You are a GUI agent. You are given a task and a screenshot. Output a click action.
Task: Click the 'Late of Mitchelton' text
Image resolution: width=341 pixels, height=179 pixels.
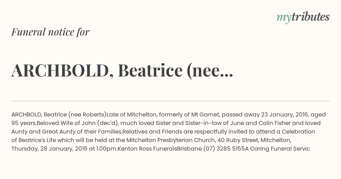click(132, 115)
